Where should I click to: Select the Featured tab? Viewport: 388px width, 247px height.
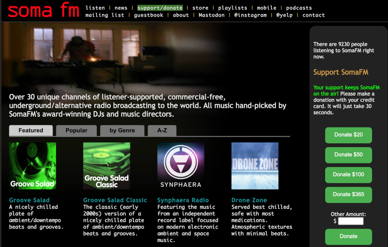31,130
